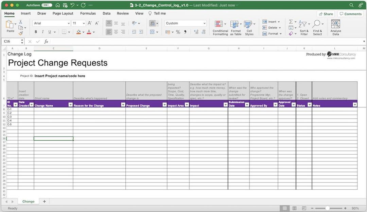Toggle Align Left button
The image size is (367, 212).
click(x=109, y=32)
